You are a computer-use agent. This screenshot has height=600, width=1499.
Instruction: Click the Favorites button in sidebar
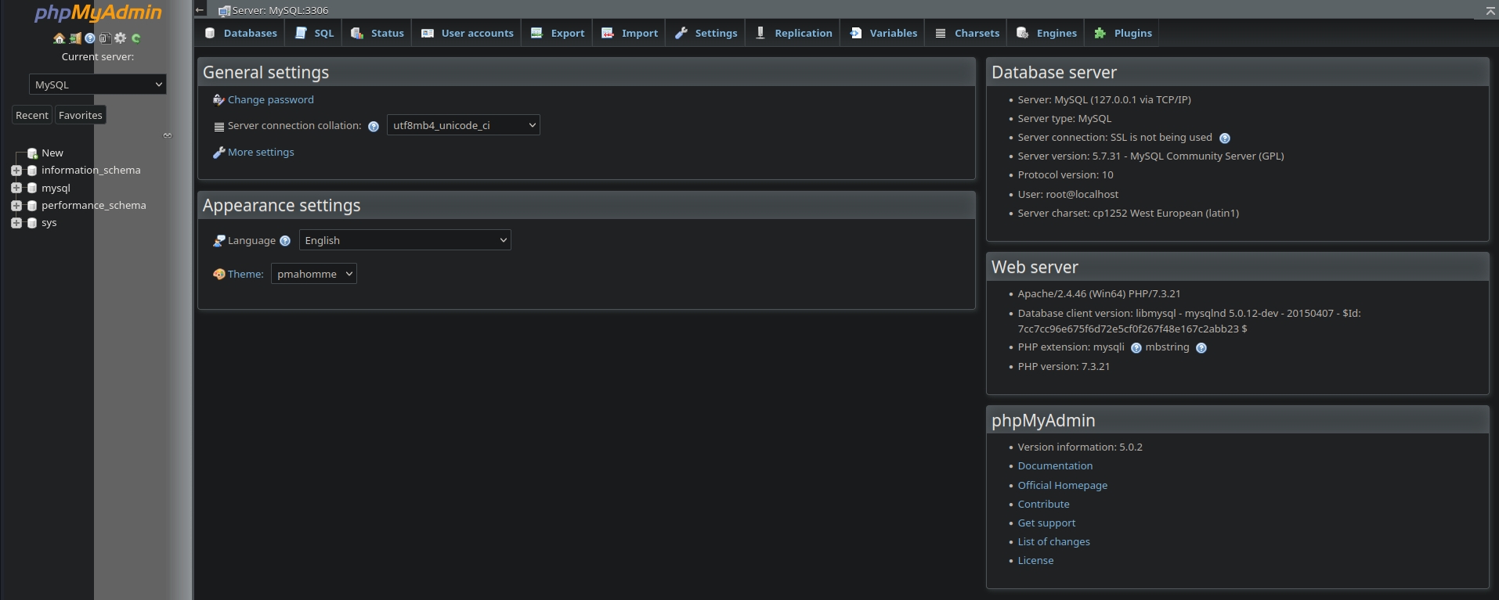tap(81, 115)
